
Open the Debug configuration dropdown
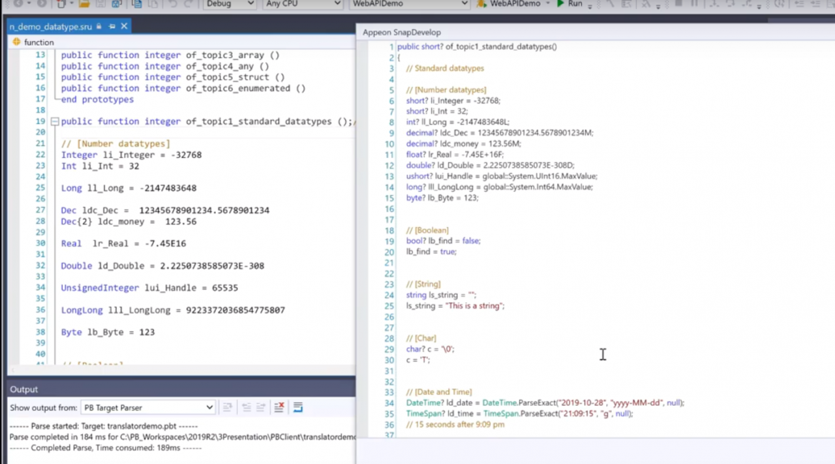pyautogui.click(x=230, y=4)
